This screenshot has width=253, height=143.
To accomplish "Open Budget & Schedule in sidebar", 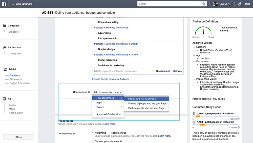I will pos(19,83).
